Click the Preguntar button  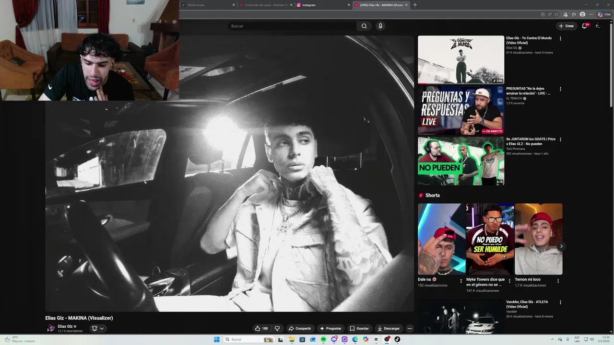(331, 328)
